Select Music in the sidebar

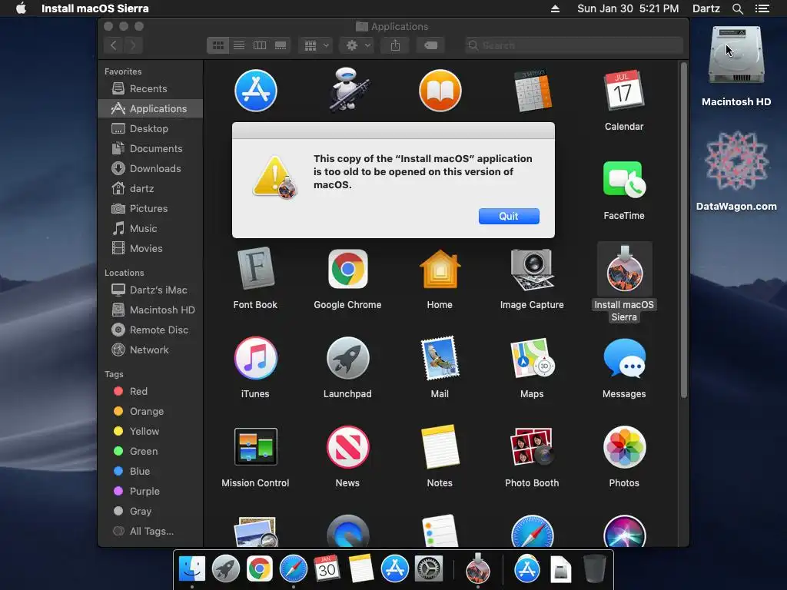150,228
